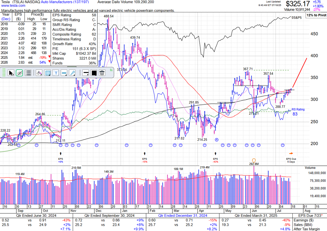Click the 210.5M volume label
The image size is (327, 231).
(76, 168)
